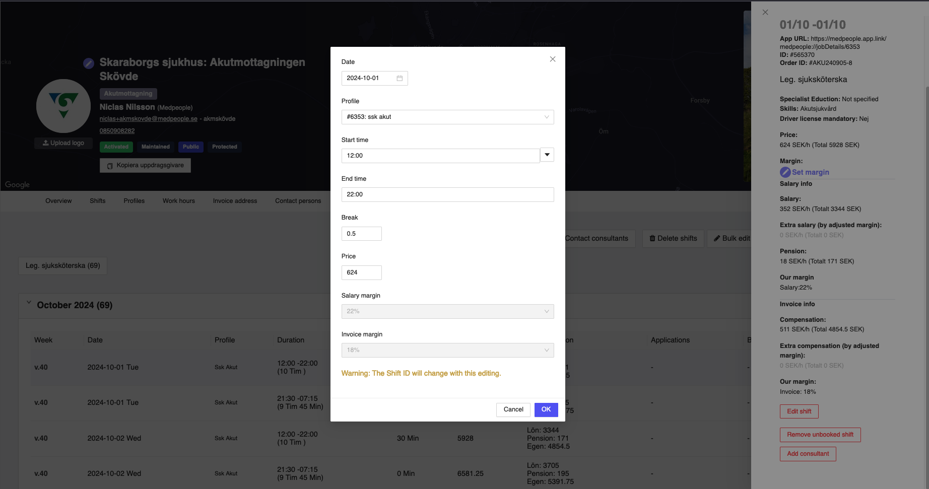Click the Remove unbooked shift button
The image size is (929, 489).
(820, 435)
